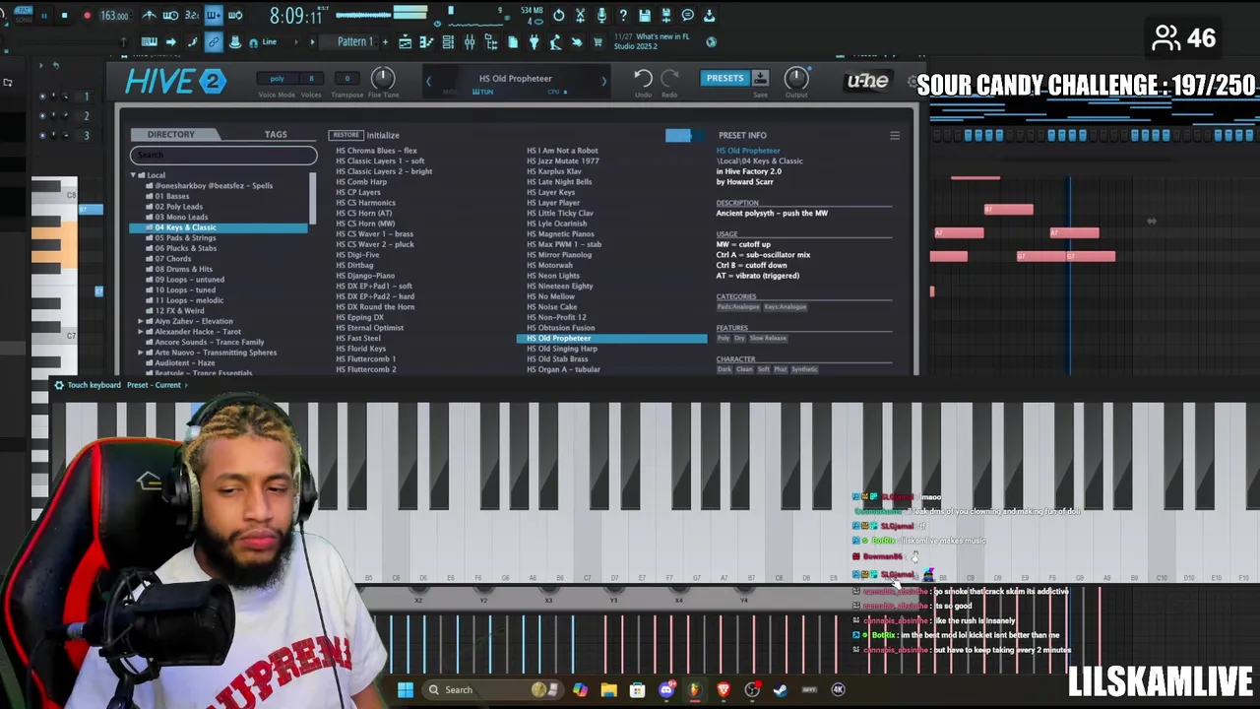Open project info chat bubble icon
This screenshot has height=709, width=1260.
(687, 16)
